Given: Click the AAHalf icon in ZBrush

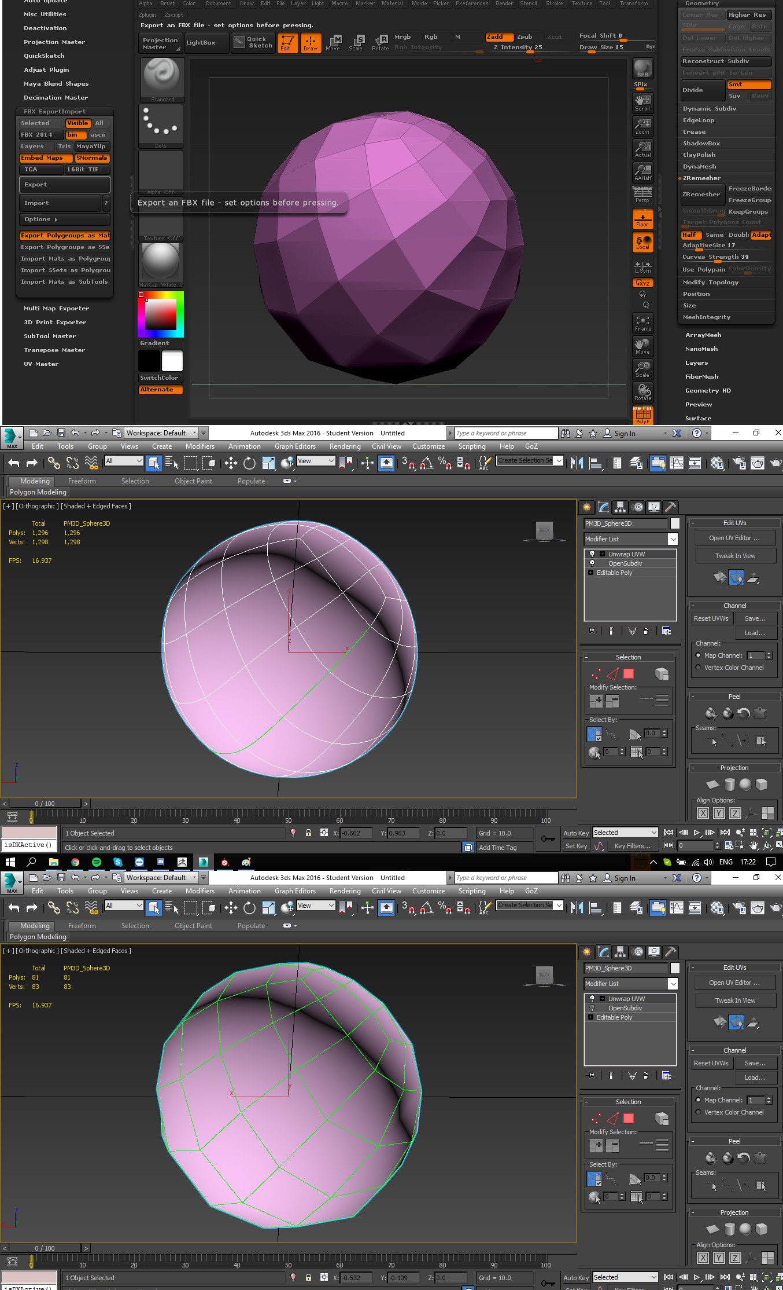Looking at the screenshot, I should coord(642,172).
